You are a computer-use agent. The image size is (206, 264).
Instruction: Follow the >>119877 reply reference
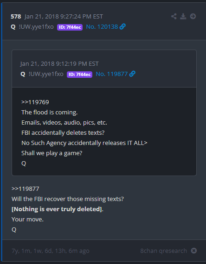click(26, 189)
